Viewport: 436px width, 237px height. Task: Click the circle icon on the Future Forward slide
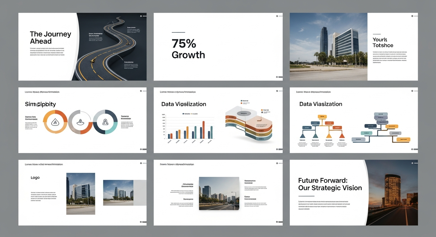412,163
